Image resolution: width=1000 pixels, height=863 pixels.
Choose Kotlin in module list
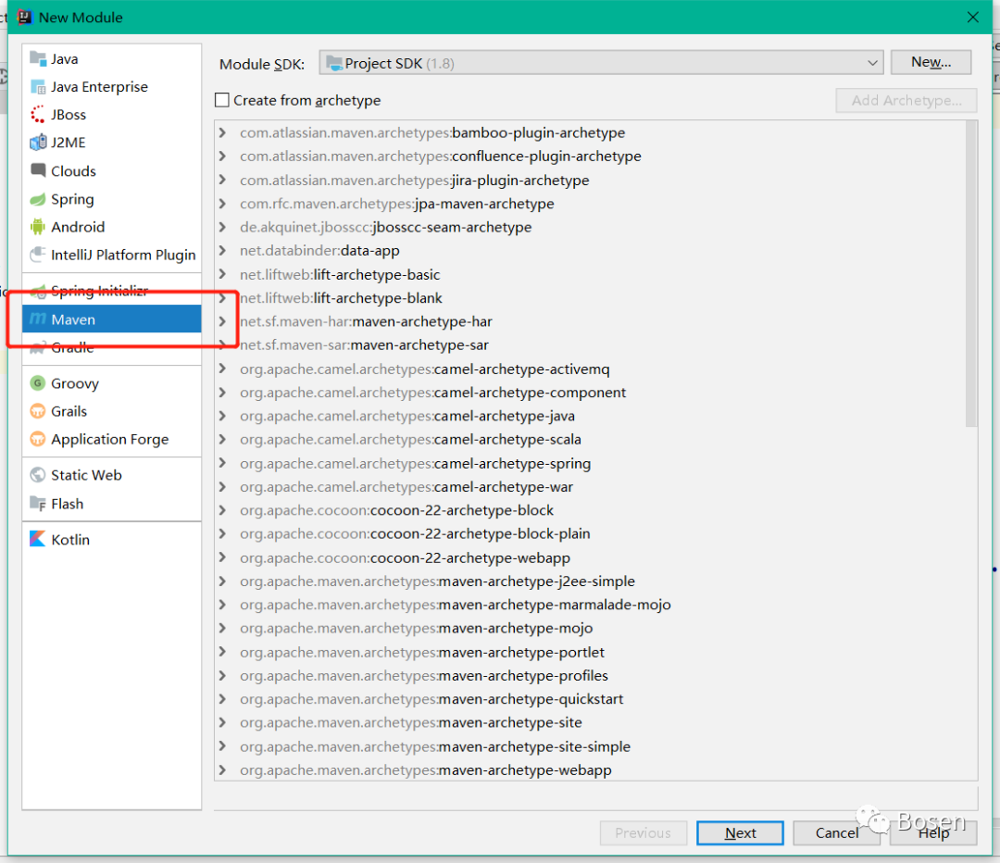[112, 539]
